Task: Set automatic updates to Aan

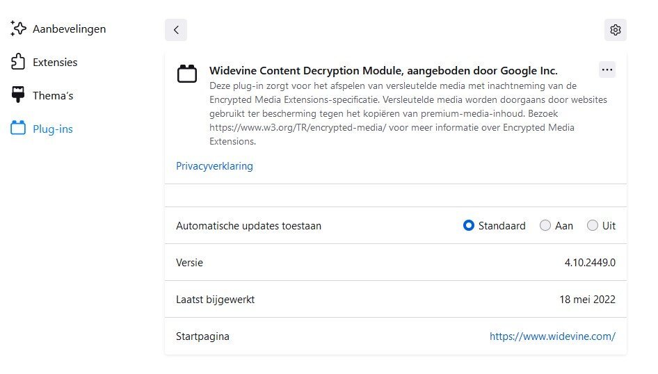Action: (545, 225)
